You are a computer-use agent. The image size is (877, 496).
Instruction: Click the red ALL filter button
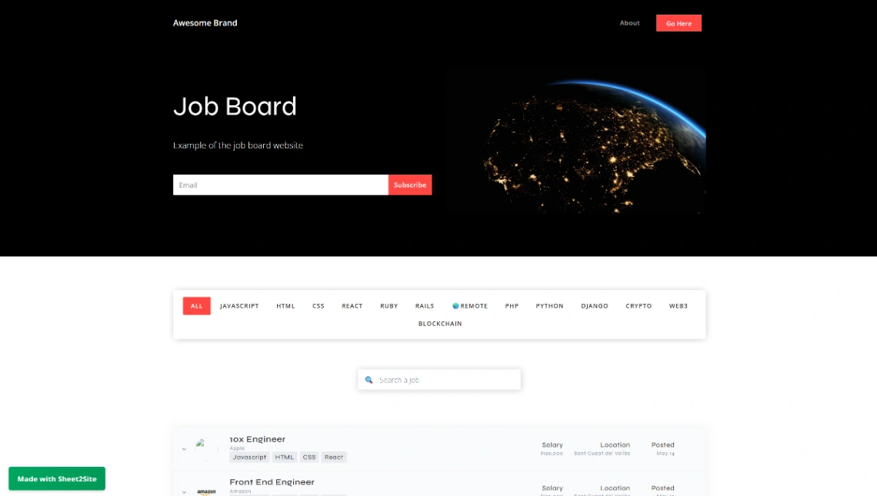[196, 305]
